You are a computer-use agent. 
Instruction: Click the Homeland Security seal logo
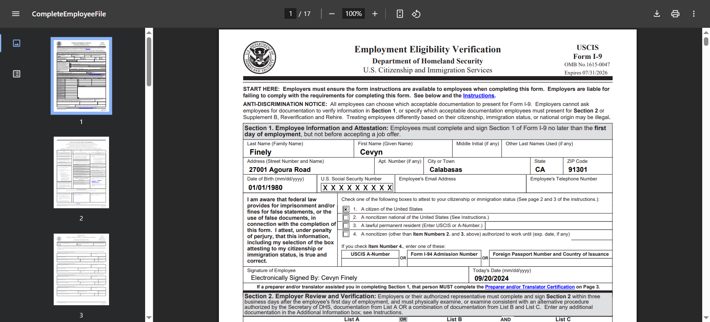tap(259, 57)
